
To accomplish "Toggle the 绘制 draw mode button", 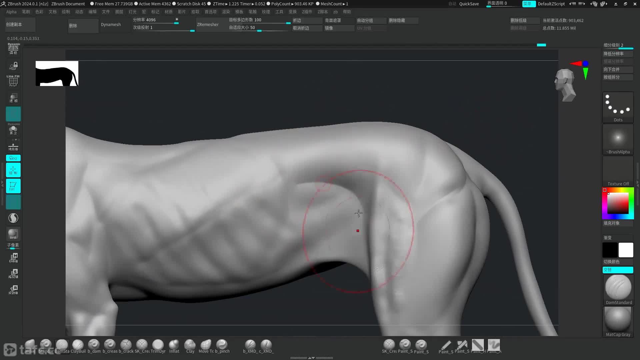I will point(13,170).
